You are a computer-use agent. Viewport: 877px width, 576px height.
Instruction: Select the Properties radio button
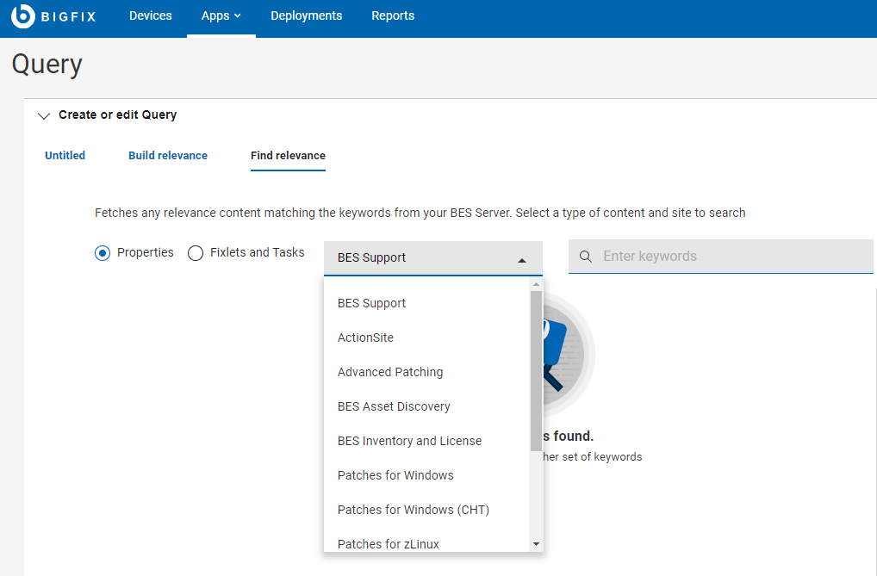pyautogui.click(x=103, y=253)
